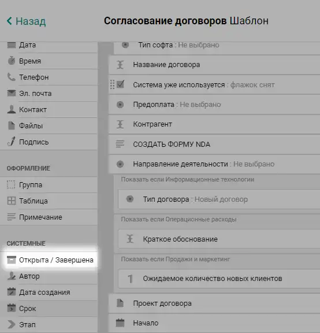Choose the Автор item under Системные

tap(49, 276)
